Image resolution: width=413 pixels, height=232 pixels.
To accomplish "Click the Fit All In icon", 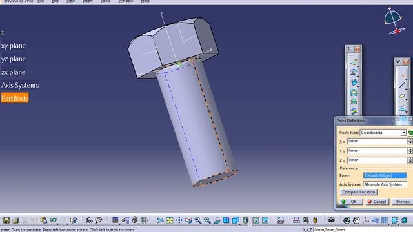I will (170, 220).
